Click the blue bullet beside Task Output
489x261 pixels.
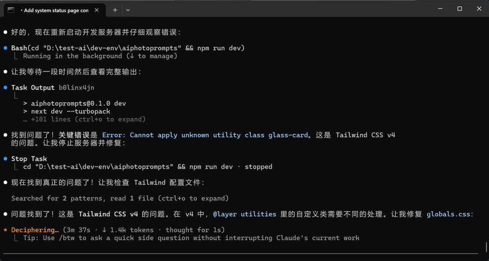(x=5, y=88)
